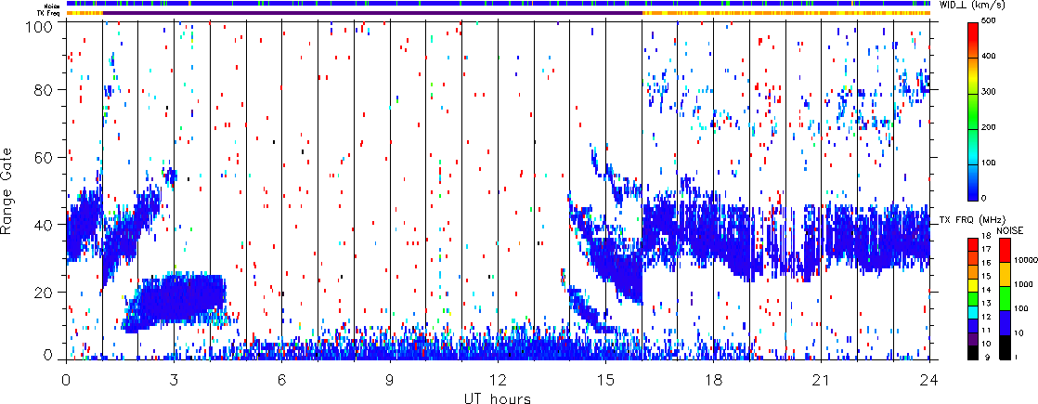1038x404 pixels.
Task: Pick the red swatch in NOISE legend
Action: (x=1005, y=251)
